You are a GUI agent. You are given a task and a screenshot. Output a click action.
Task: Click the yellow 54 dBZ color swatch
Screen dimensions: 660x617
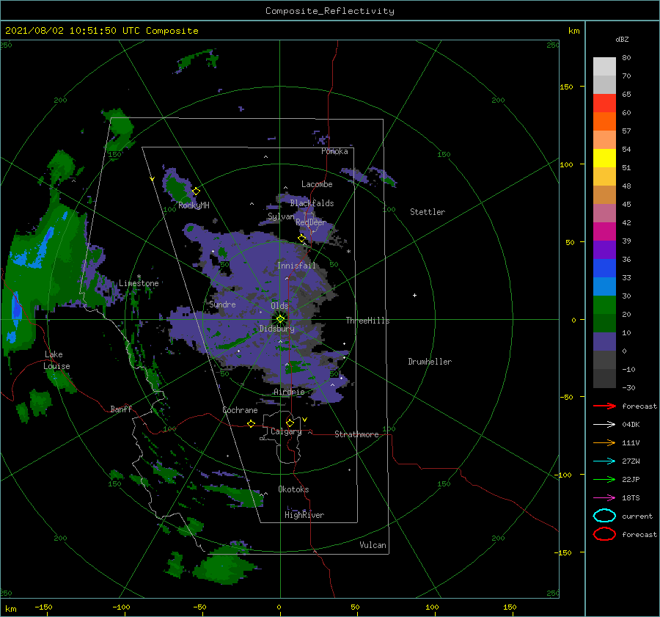604,158
